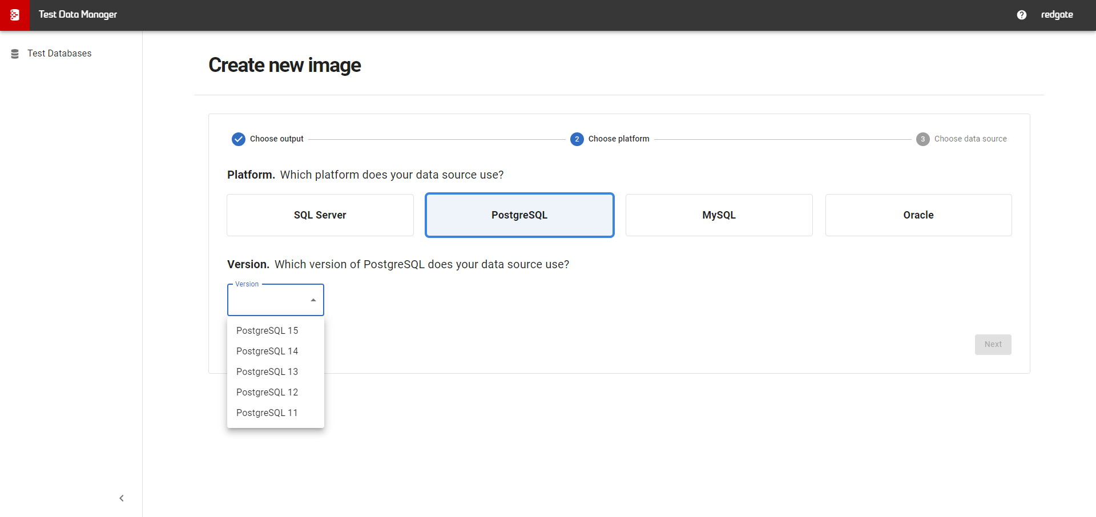
Task: Click the numbered circle for Choose platform step
Action: pos(577,139)
